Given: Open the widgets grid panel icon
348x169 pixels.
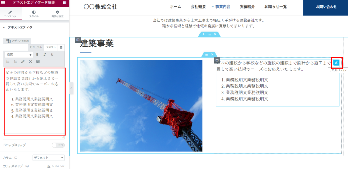Looking at the screenshot, I should (64, 3).
